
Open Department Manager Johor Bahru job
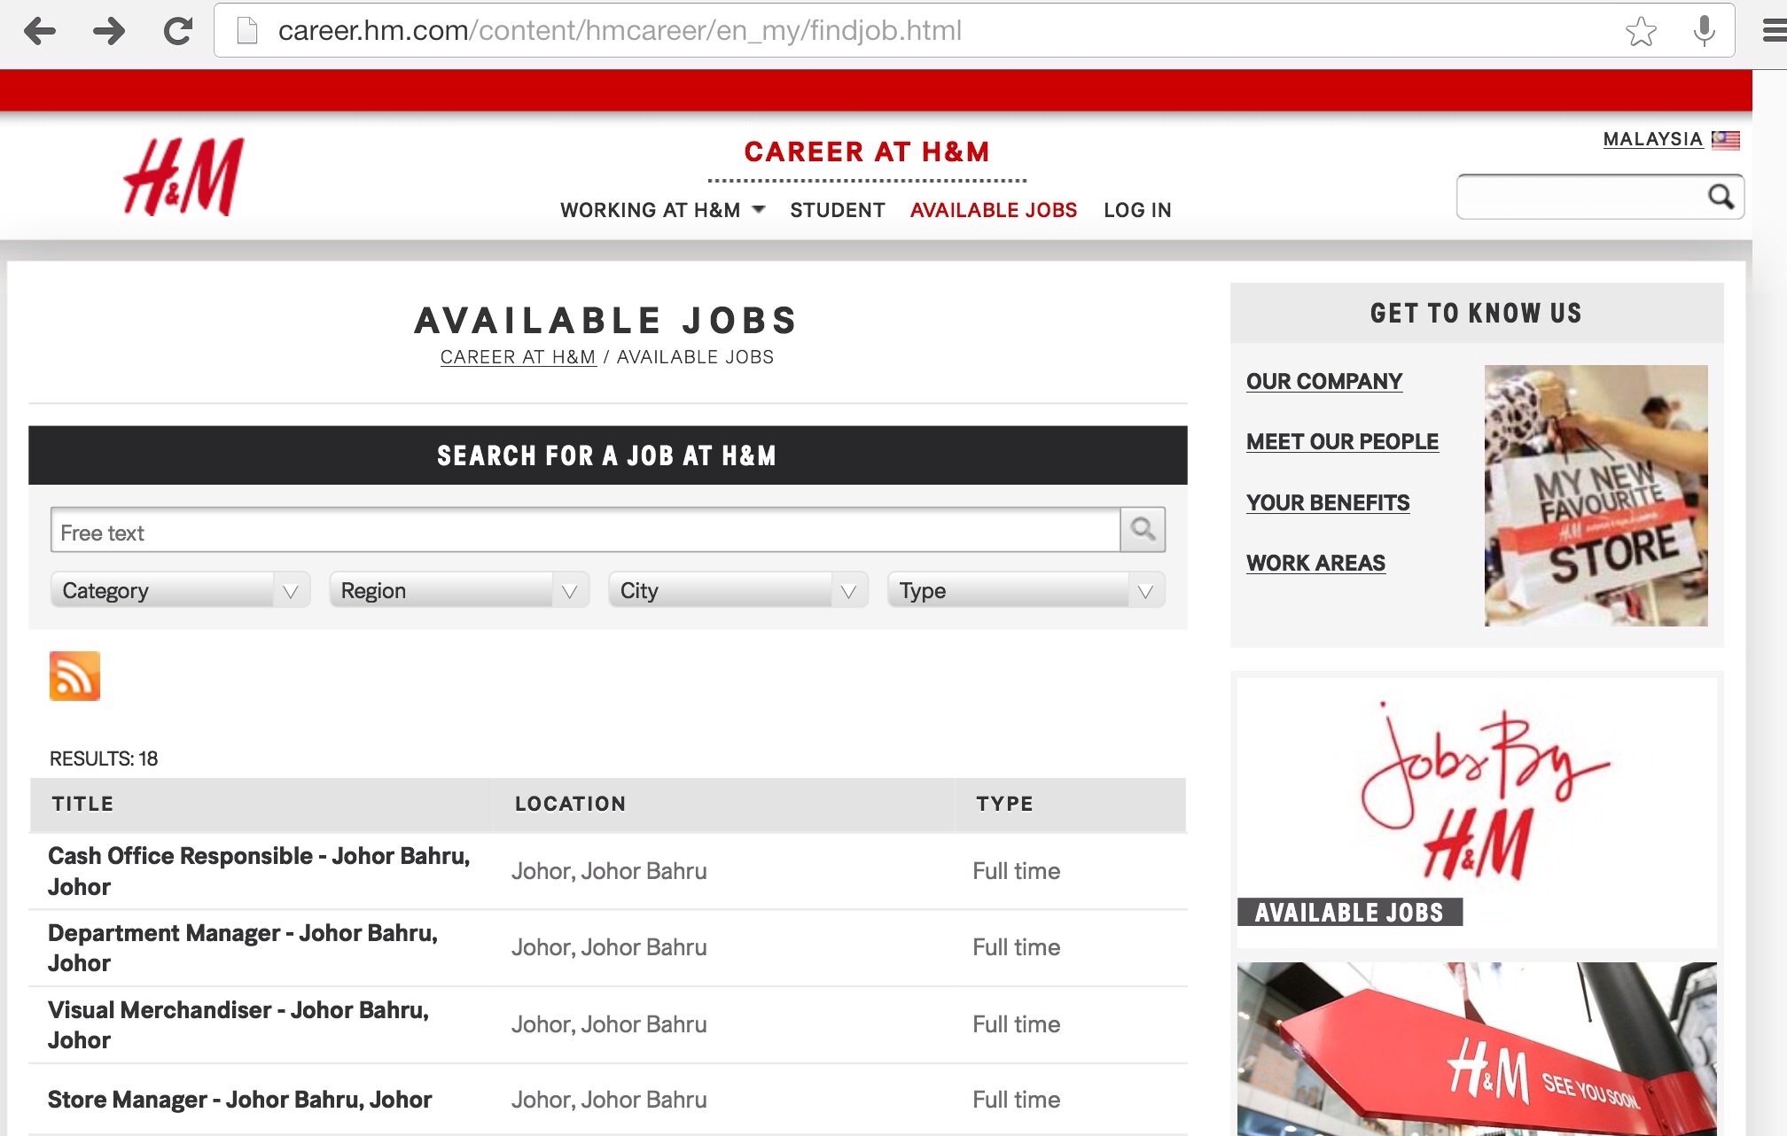tap(243, 947)
